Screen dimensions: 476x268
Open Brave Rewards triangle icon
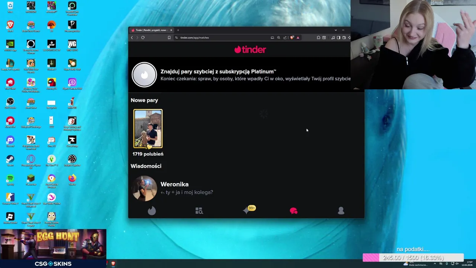pyautogui.click(x=298, y=38)
